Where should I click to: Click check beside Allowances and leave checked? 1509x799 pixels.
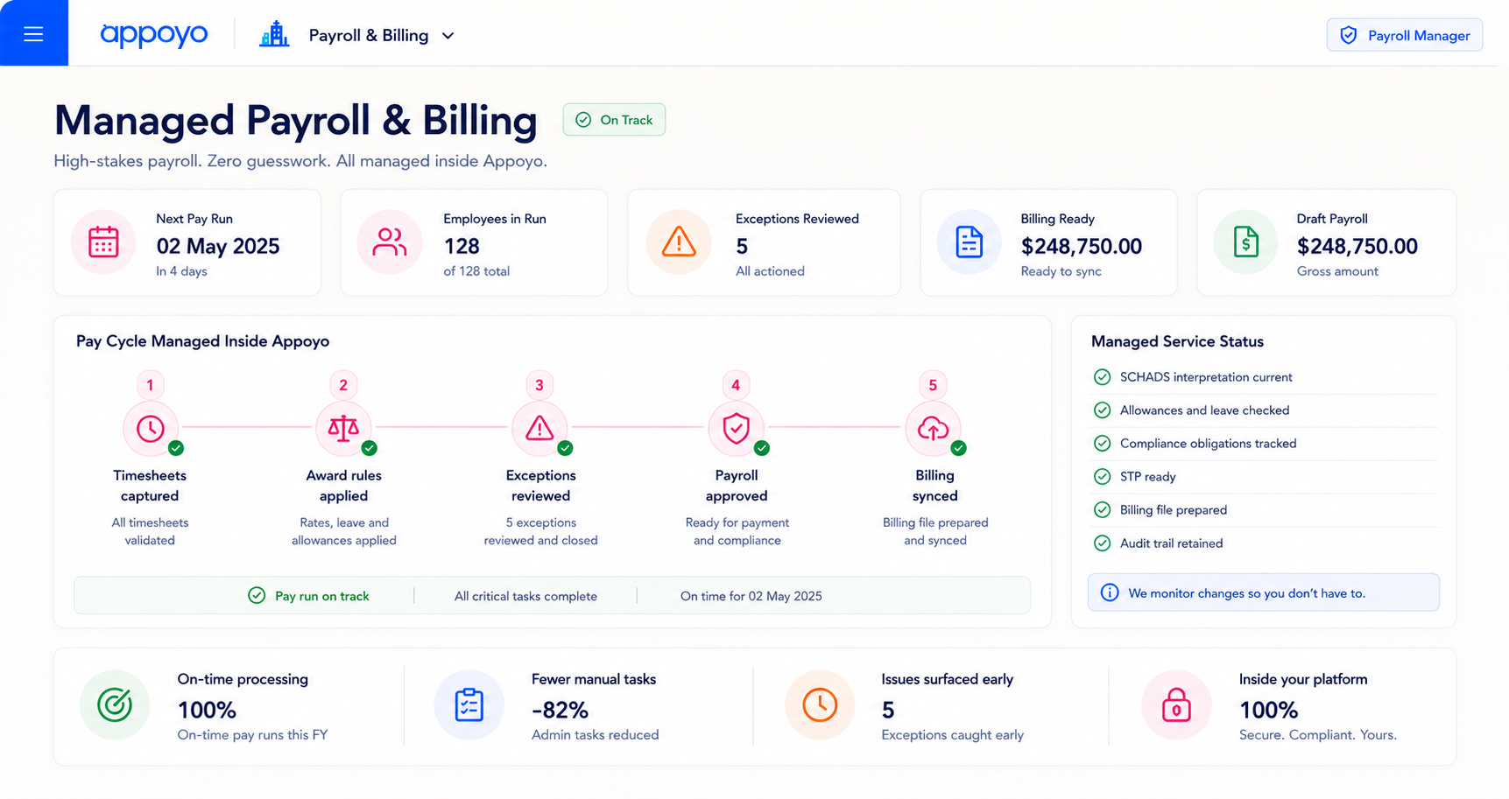click(x=1102, y=410)
